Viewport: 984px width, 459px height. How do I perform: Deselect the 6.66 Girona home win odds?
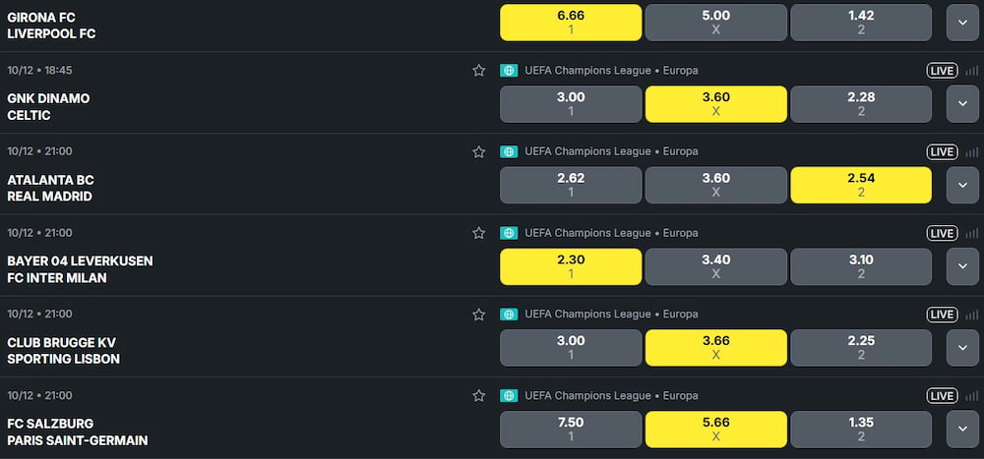(x=571, y=23)
